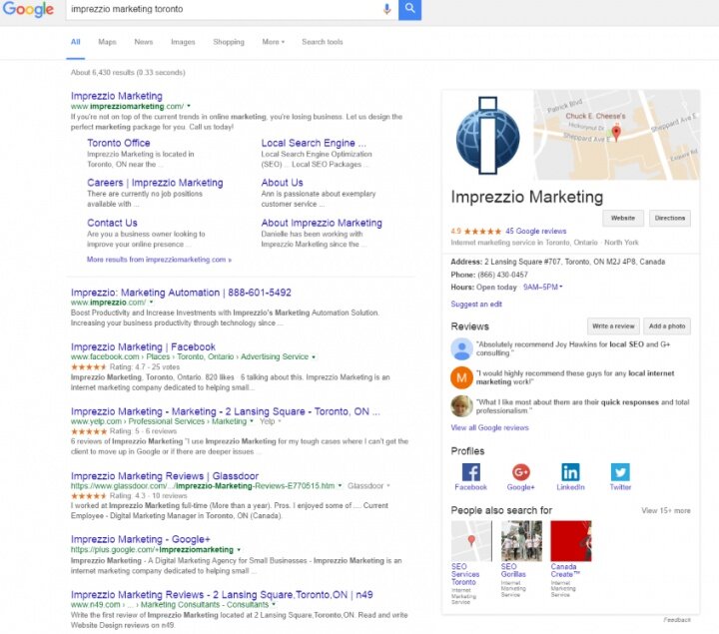The width and height of the screenshot is (719, 634).
Task: Click the Website button
Action: tap(623, 219)
